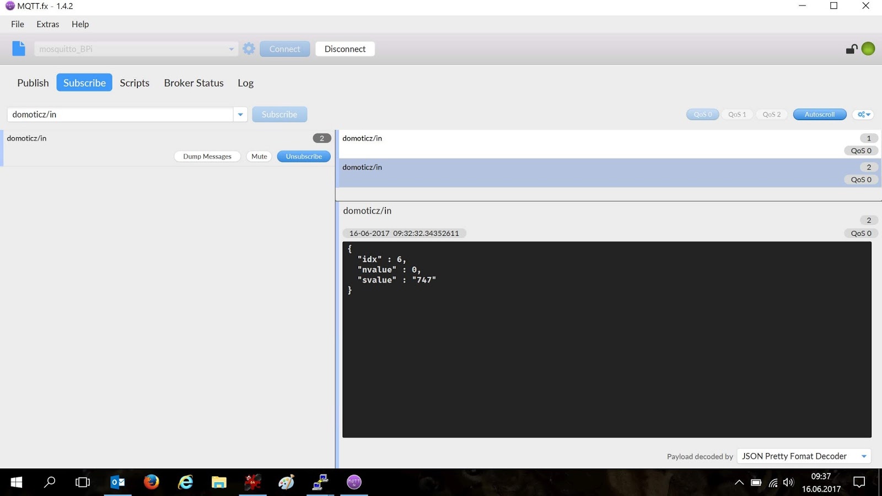Switch to the Log tab

[x=245, y=83]
